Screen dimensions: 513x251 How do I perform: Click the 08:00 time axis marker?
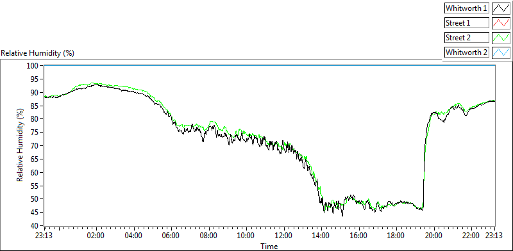(x=209, y=236)
